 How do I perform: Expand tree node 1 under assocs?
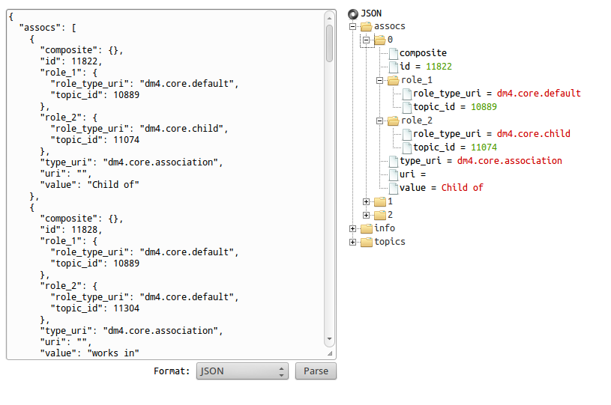[x=367, y=201]
